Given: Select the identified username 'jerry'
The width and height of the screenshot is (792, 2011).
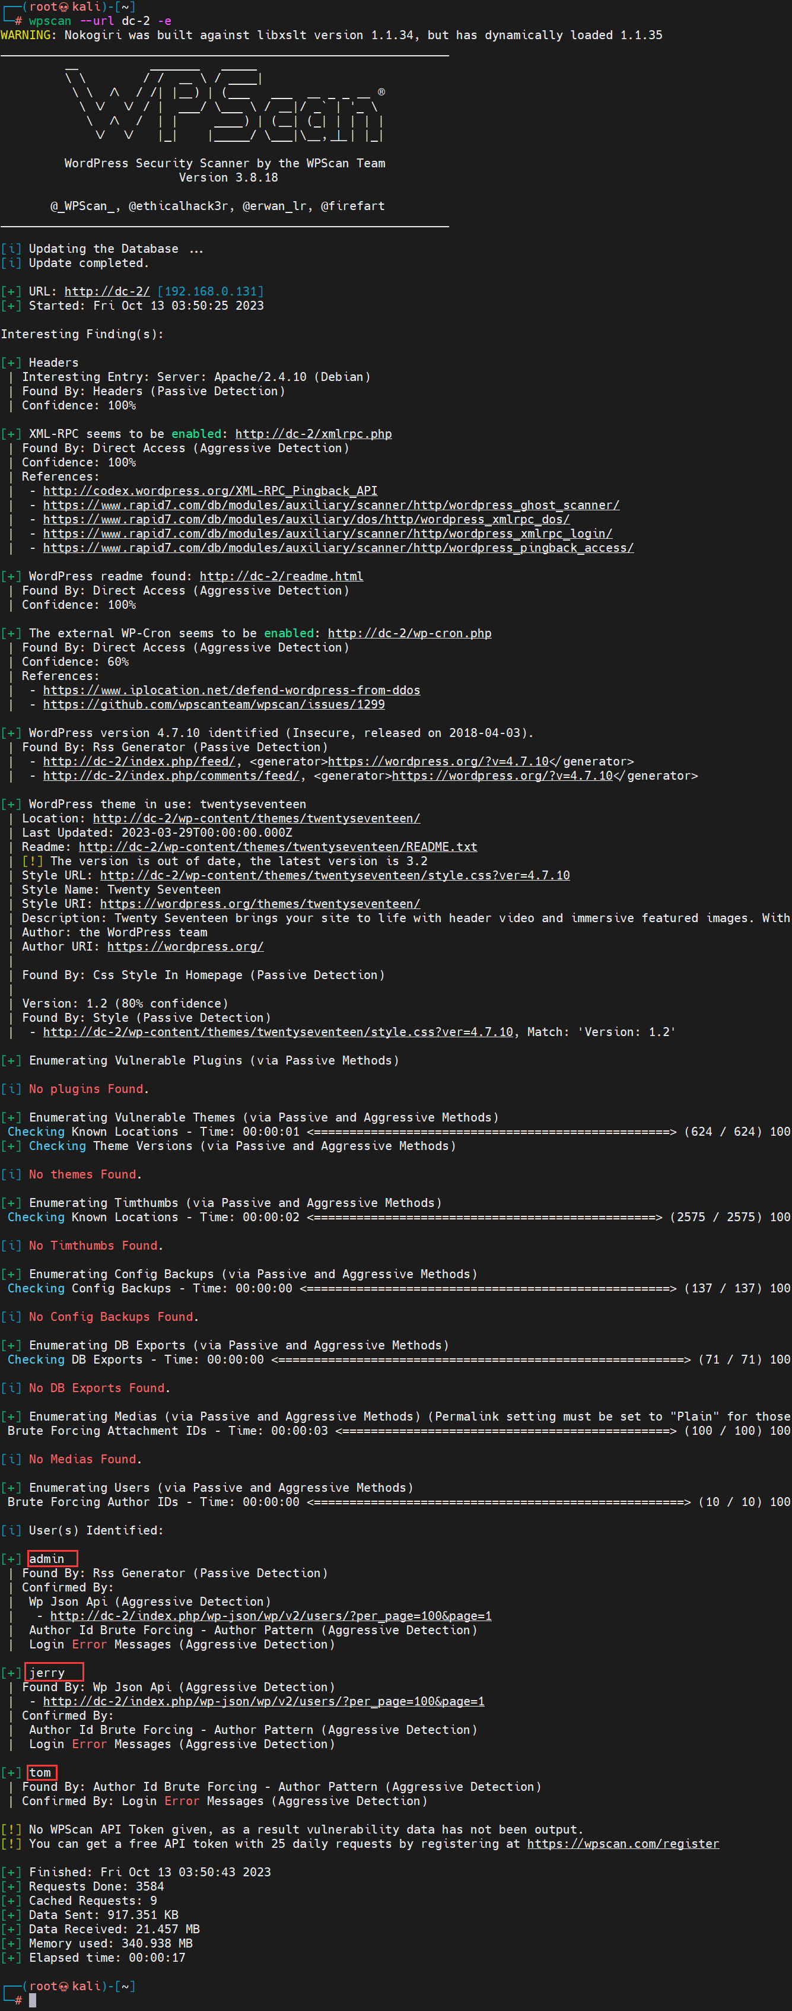Looking at the screenshot, I should [47, 1673].
